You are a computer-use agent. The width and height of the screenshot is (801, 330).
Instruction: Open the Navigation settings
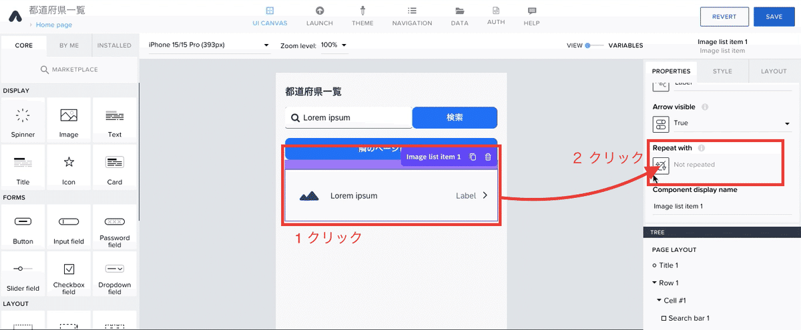point(412,16)
